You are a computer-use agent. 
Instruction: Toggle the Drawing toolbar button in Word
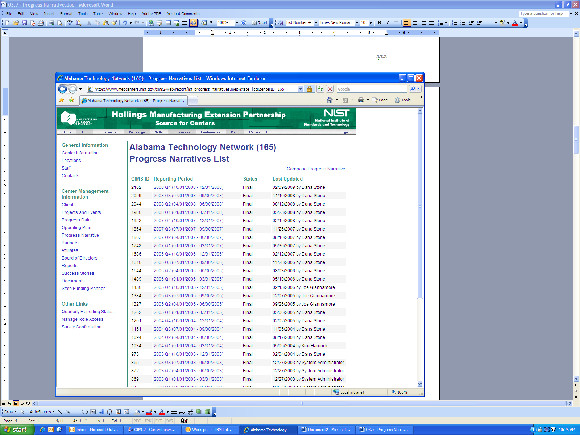click(193, 23)
